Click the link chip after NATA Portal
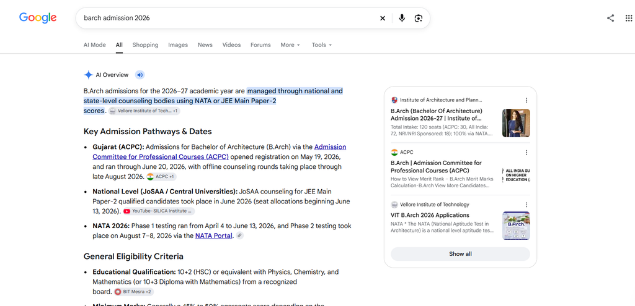The image size is (635, 306). (x=240, y=236)
